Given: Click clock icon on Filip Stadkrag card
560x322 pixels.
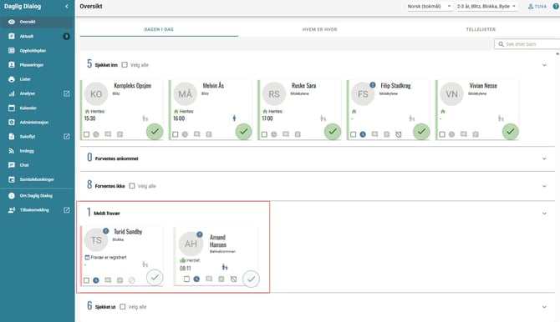Looking at the screenshot, I should click(x=363, y=134).
